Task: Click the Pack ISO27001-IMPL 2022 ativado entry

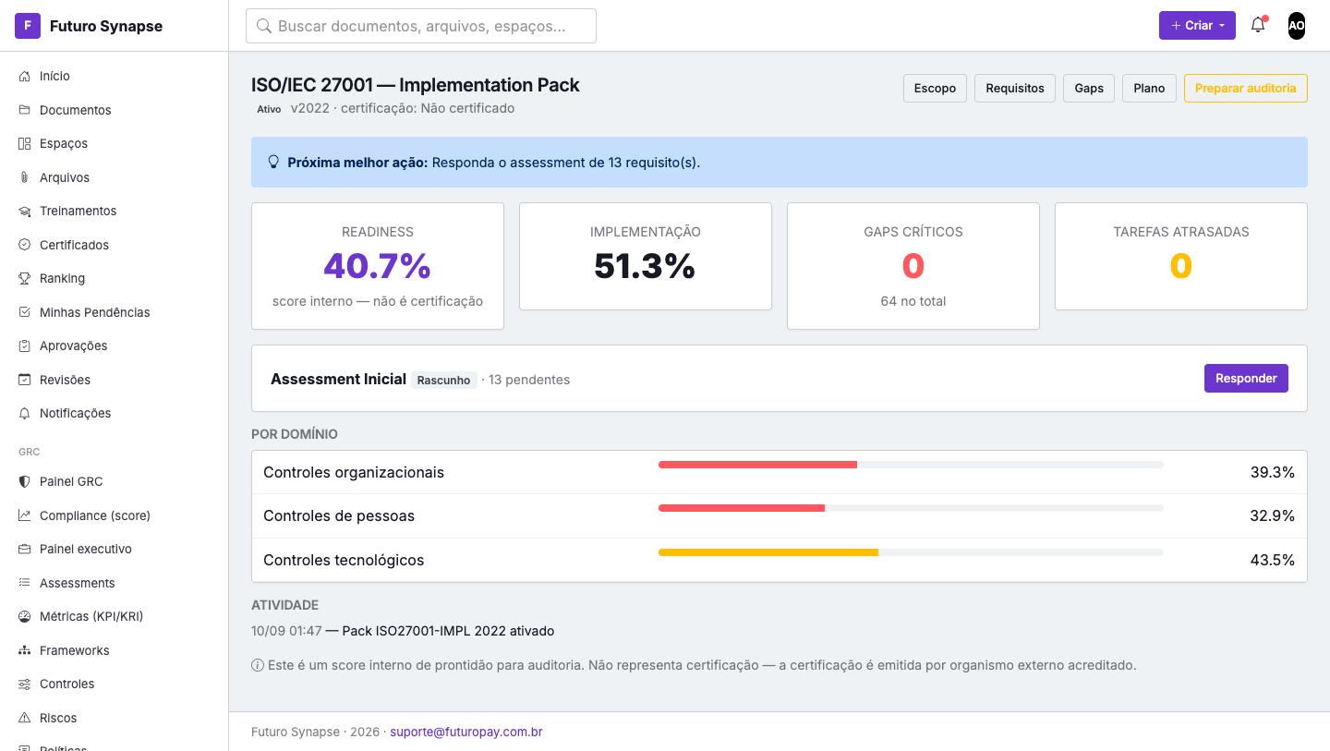Action: tap(448, 631)
